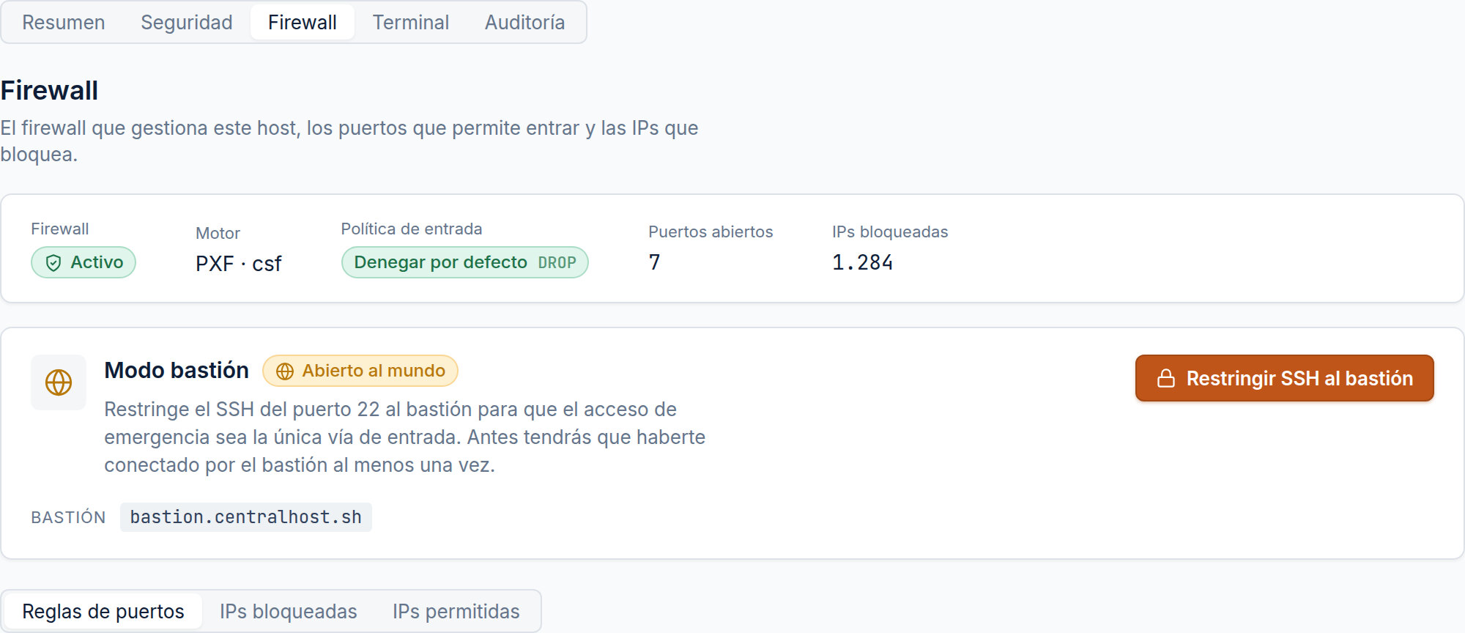
Task: Click the Puertos abiertos label
Action: 711,232
